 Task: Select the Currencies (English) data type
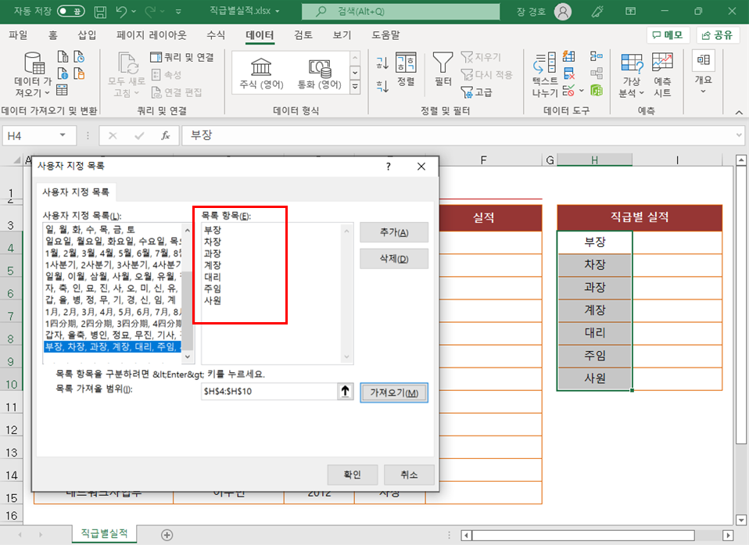pos(320,74)
